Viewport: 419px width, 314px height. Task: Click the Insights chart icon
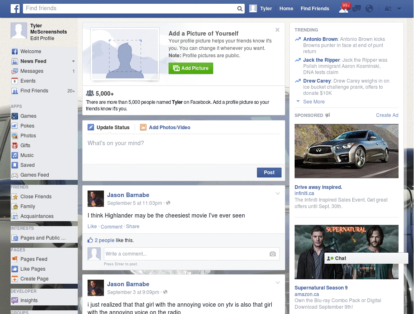15,301
